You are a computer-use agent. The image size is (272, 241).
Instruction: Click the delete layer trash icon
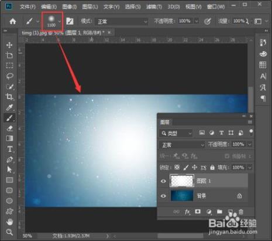tap(241, 212)
